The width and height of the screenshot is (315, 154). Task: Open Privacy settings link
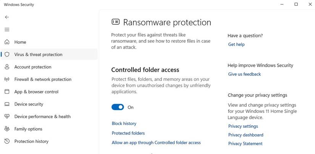(243, 126)
